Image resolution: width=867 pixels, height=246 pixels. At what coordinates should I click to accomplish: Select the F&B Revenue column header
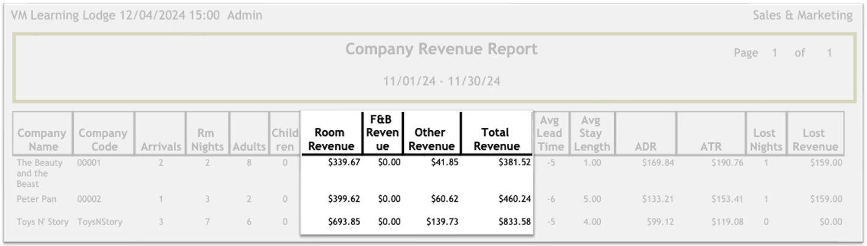pos(382,133)
